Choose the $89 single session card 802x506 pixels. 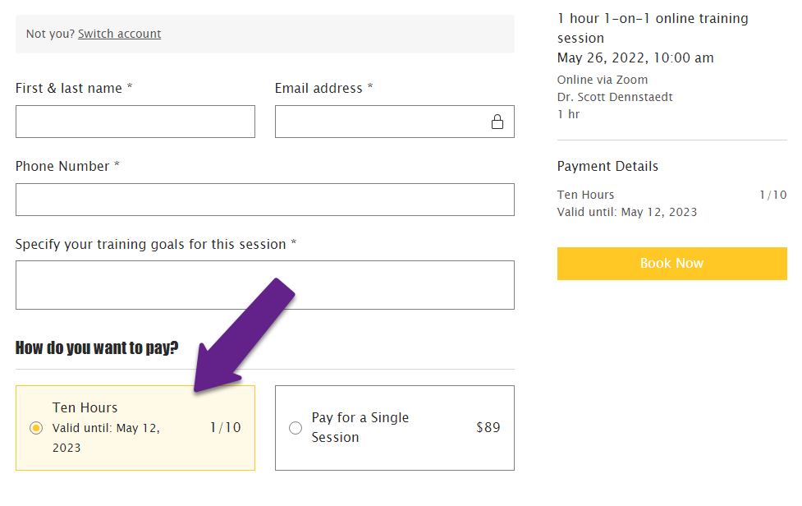(394, 428)
